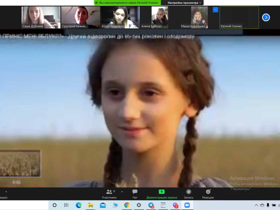Open the Reactions (Реакции) menu

208,194
